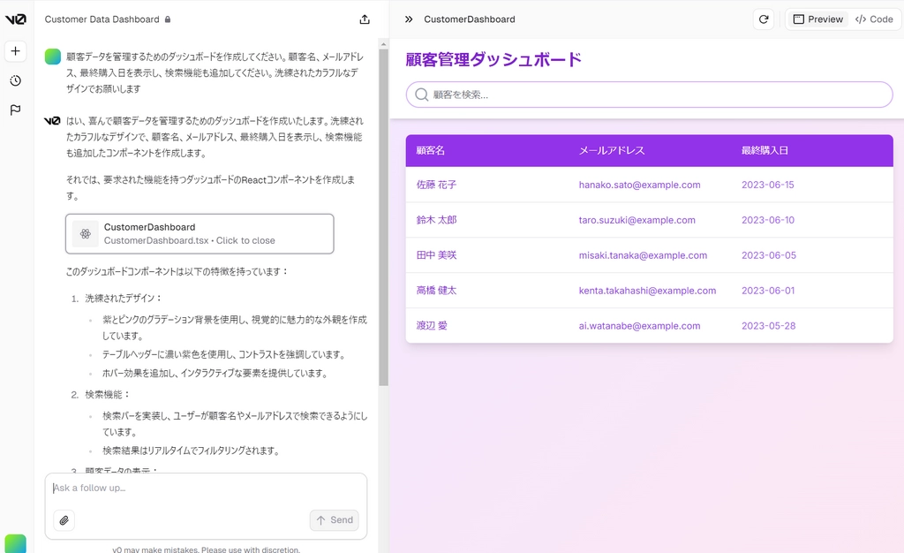
Task: Start a new chat with plus icon
Action: pos(16,50)
